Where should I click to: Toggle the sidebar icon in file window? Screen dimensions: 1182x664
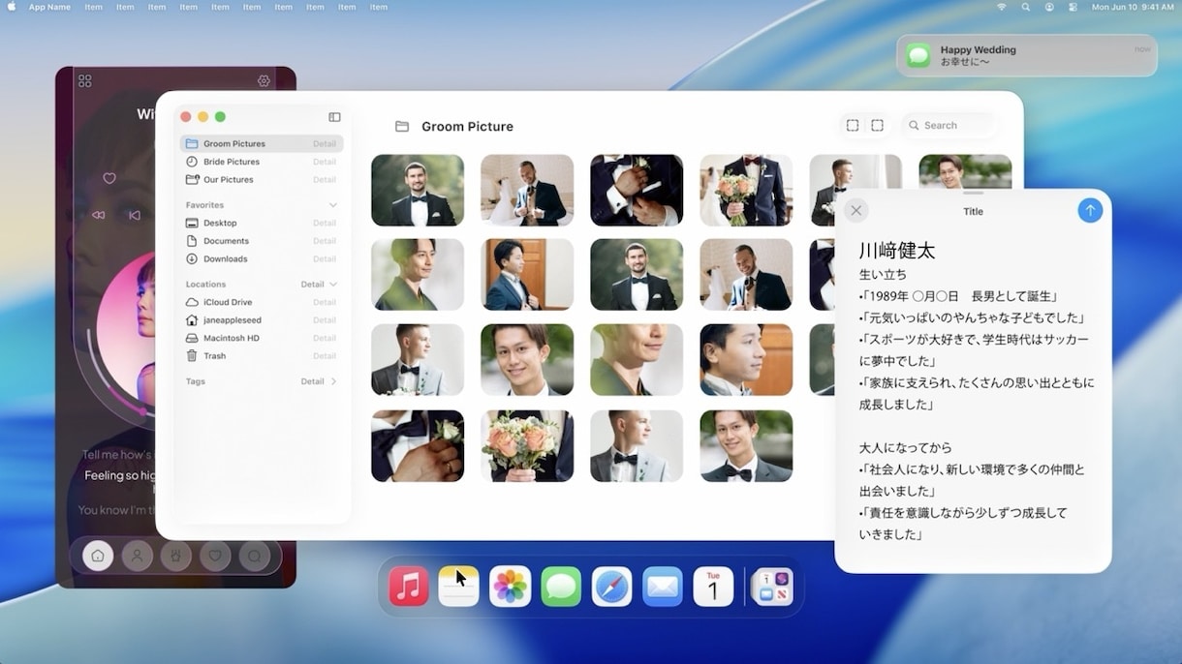(334, 117)
